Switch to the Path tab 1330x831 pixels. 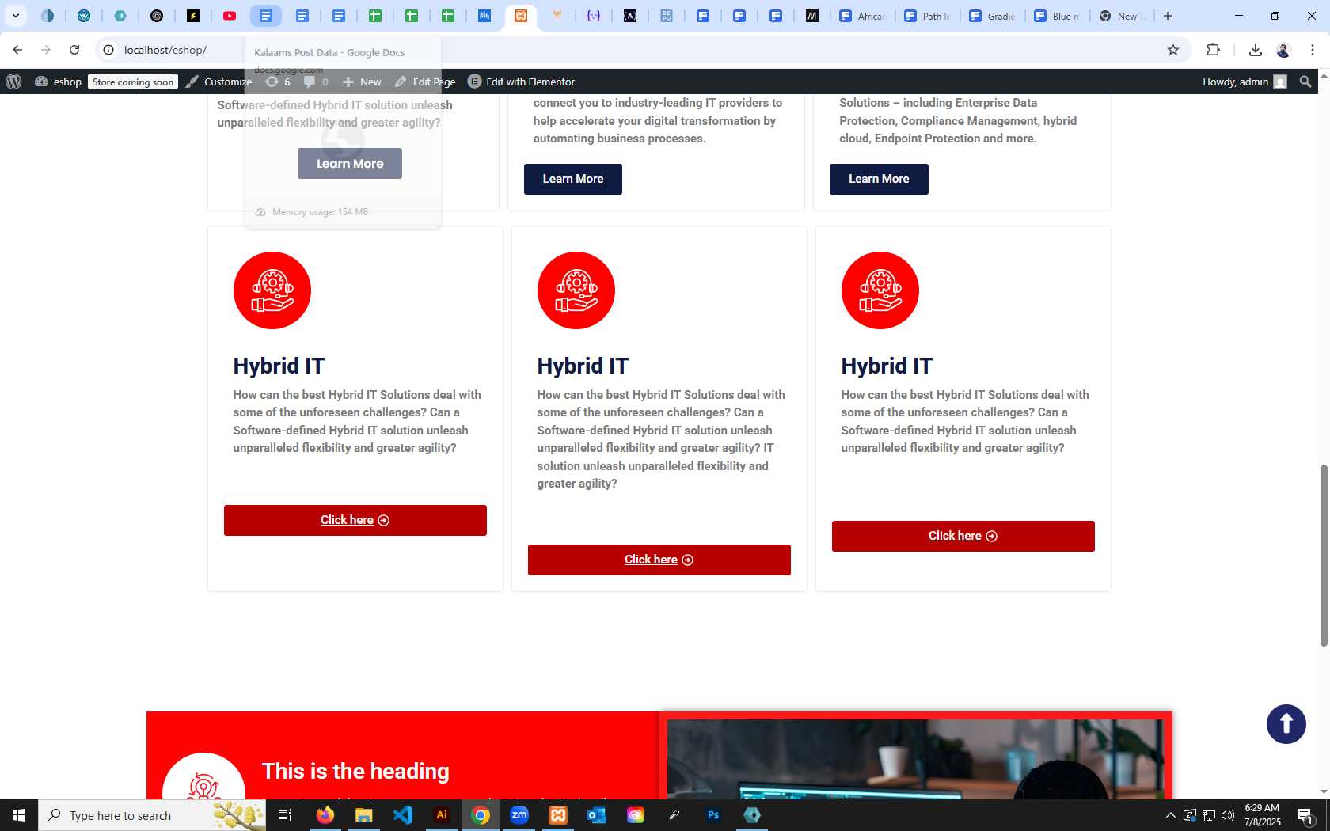pyautogui.click(x=927, y=16)
